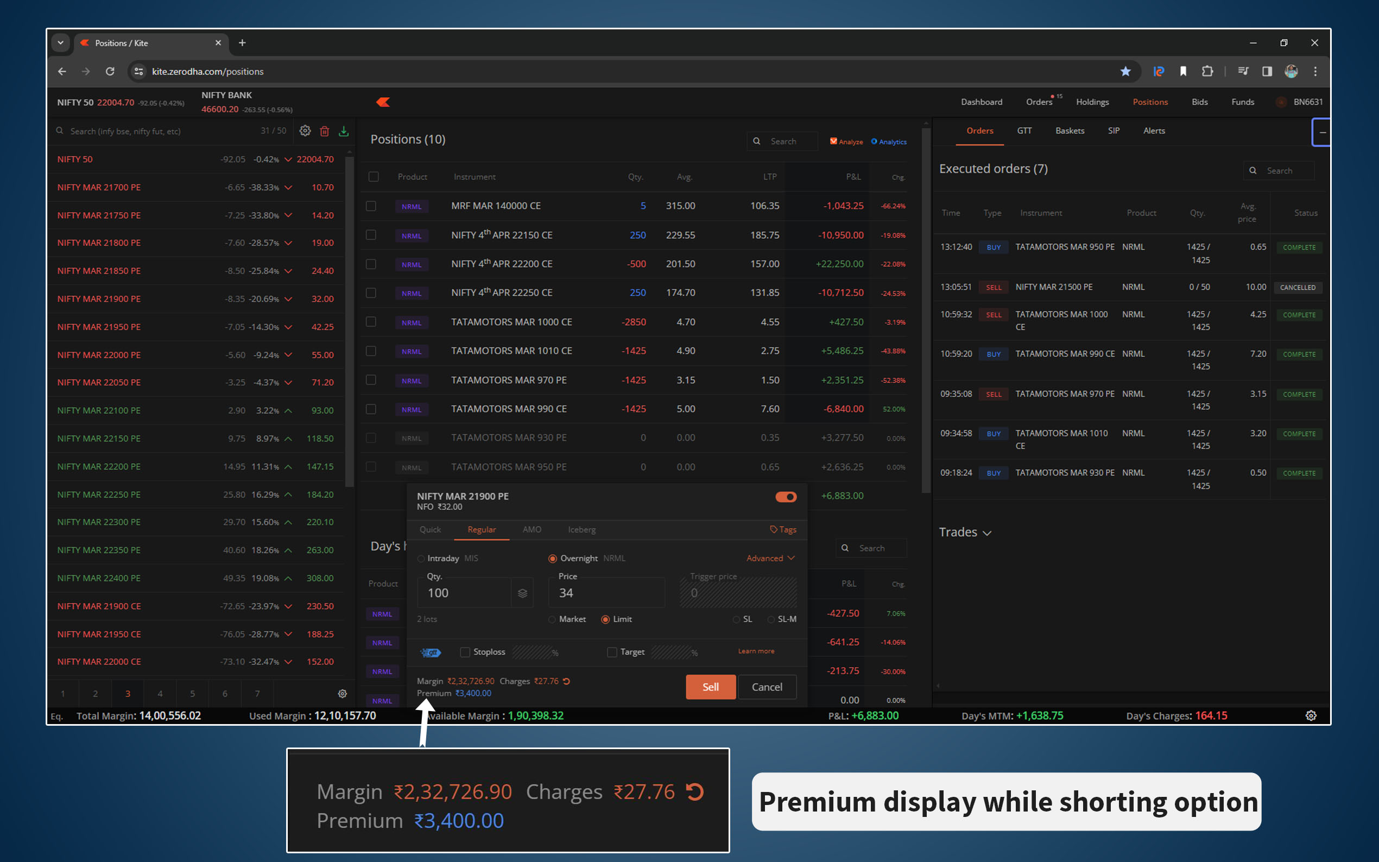1379x862 pixels.
Task: Open the Holdings menu item
Action: [1092, 102]
